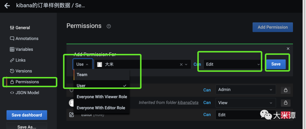Click the blue Save button
The image size is (306, 129).
point(276,64)
